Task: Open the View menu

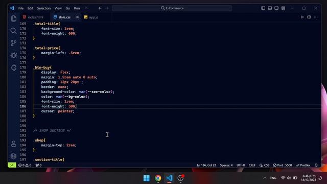Action: point(58,8)
